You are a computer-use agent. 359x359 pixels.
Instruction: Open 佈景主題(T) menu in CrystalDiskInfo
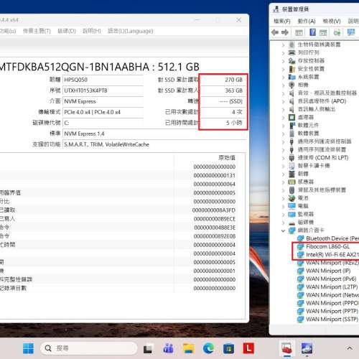37,31
